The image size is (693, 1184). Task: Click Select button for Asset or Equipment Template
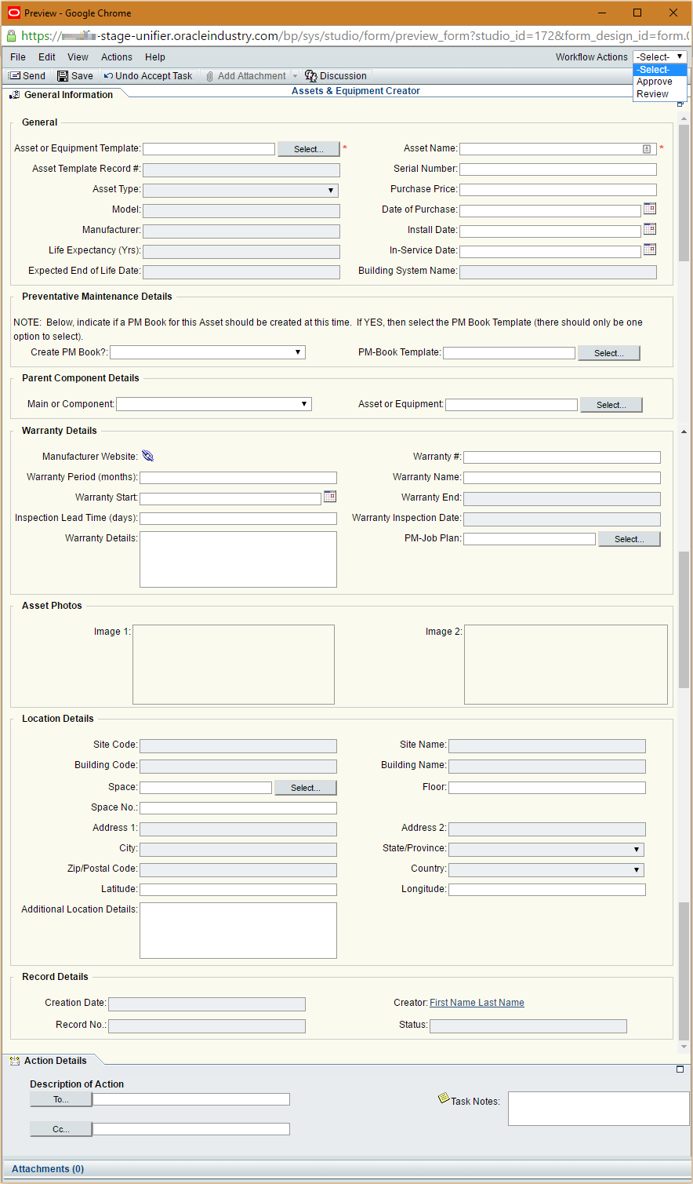(308, 149)
